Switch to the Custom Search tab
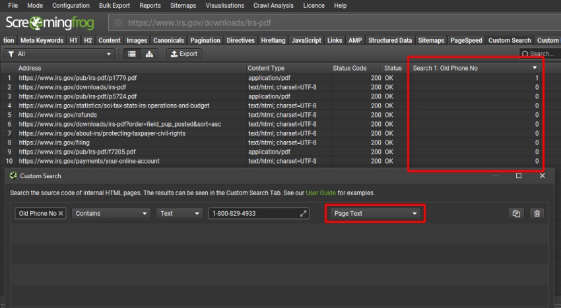Viewport: 561px width, 308px height. (510, 40)
